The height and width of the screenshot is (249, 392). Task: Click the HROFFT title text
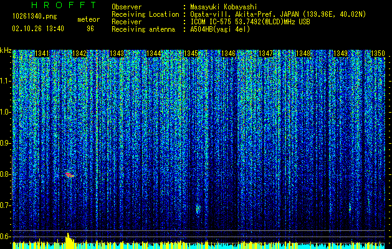[64, 5]
